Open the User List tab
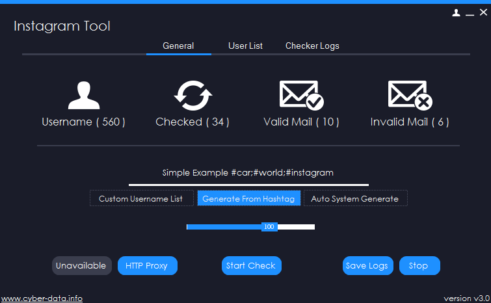491x303 pixels. click(x=245, y=46)
